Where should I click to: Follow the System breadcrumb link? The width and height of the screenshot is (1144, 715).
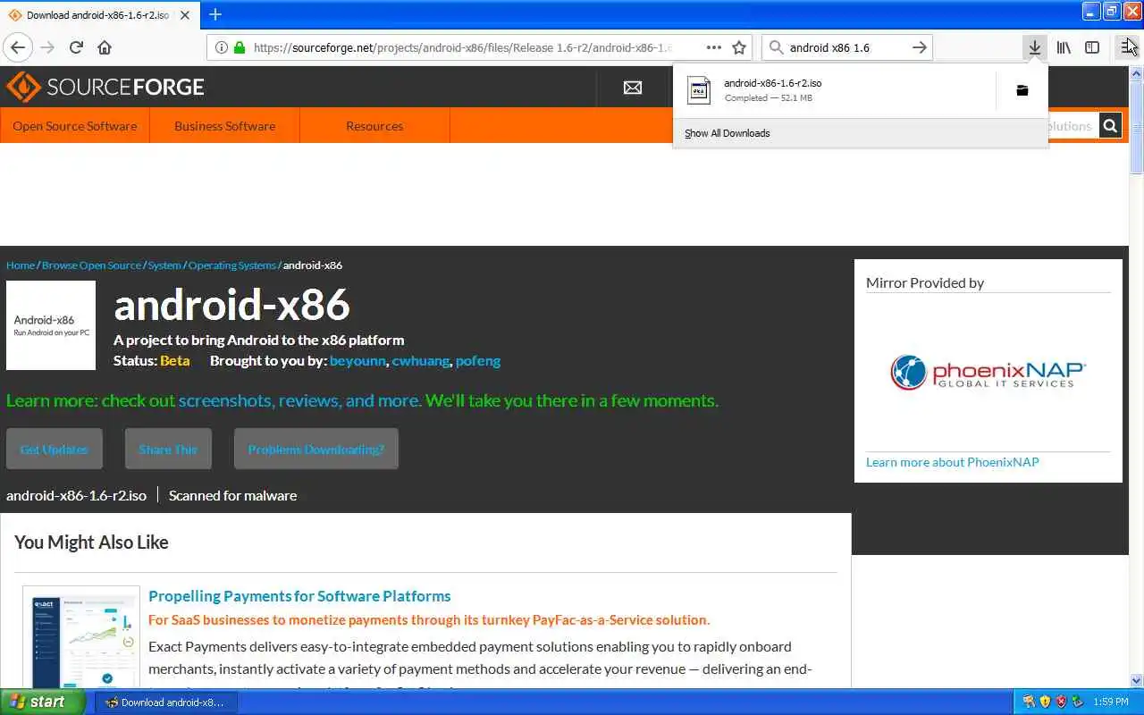pos(164,265)
